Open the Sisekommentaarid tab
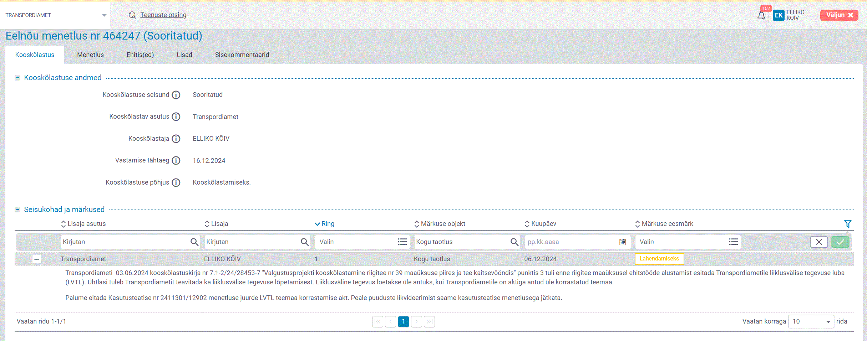This screenshot has height=341, width=867. (x=242, y=55)
